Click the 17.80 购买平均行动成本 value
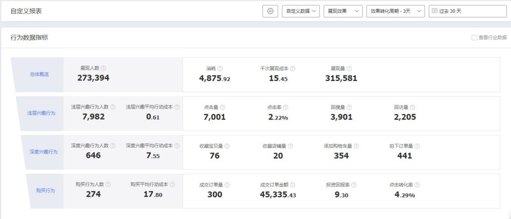The height and width of the screenshot is (219, 511). [153, 195]
